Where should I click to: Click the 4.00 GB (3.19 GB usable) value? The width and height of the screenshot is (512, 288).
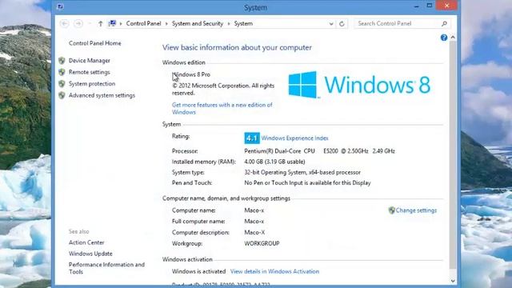pos(274,162)
